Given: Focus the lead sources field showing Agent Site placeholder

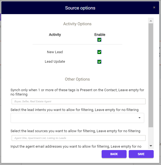Looking at the screenshot, I should click(x=79, y=138).
